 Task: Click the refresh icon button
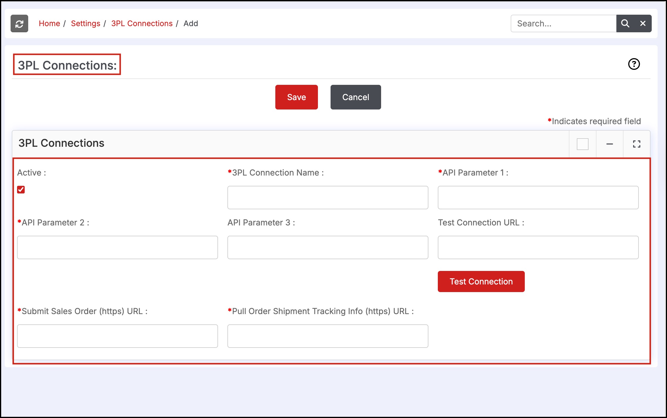[x=19, y=23]
